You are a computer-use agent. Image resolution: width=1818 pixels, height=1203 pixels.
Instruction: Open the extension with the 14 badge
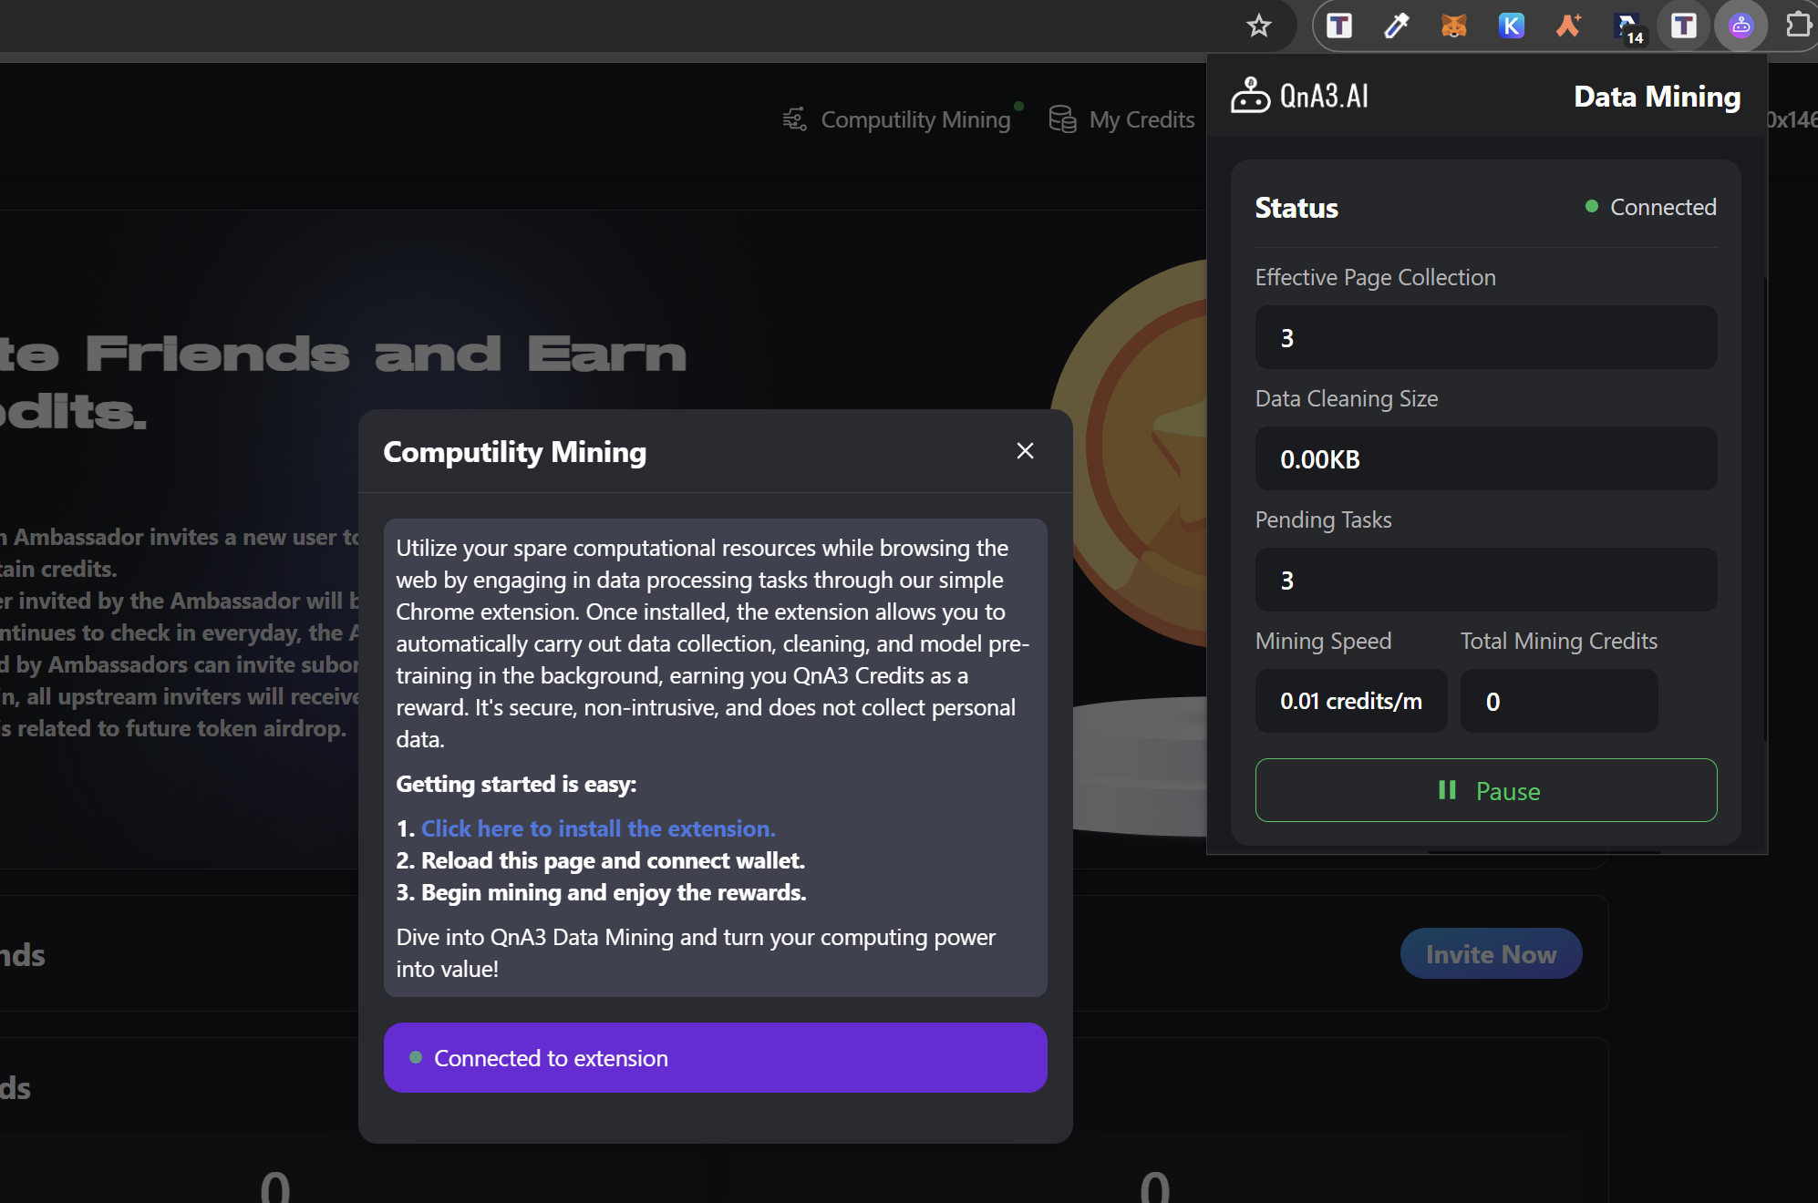point(1627,26)
